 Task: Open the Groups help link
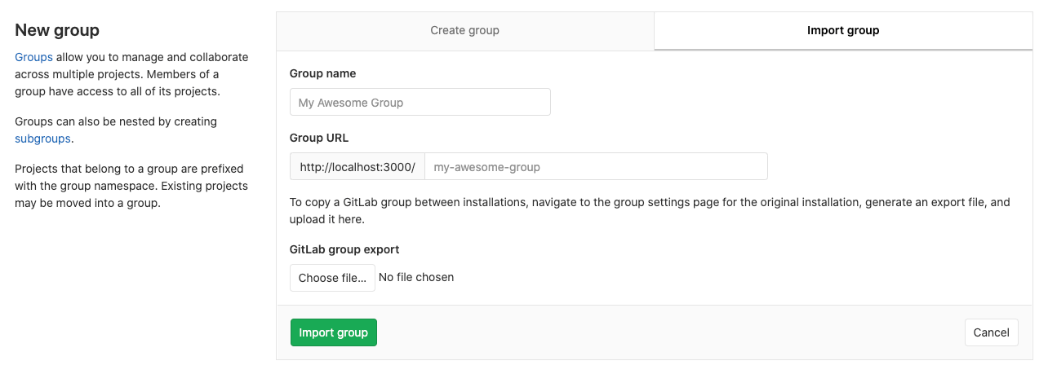33,57
